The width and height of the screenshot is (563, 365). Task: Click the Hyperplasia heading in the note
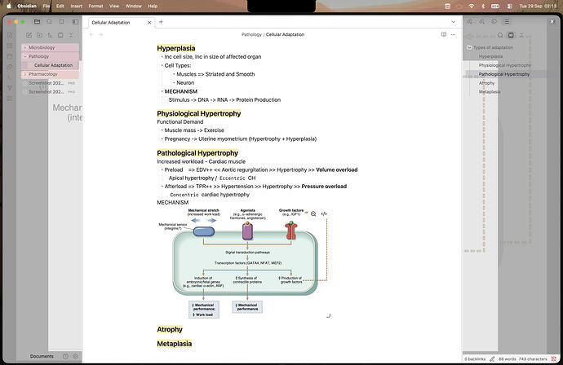[176, 48]
